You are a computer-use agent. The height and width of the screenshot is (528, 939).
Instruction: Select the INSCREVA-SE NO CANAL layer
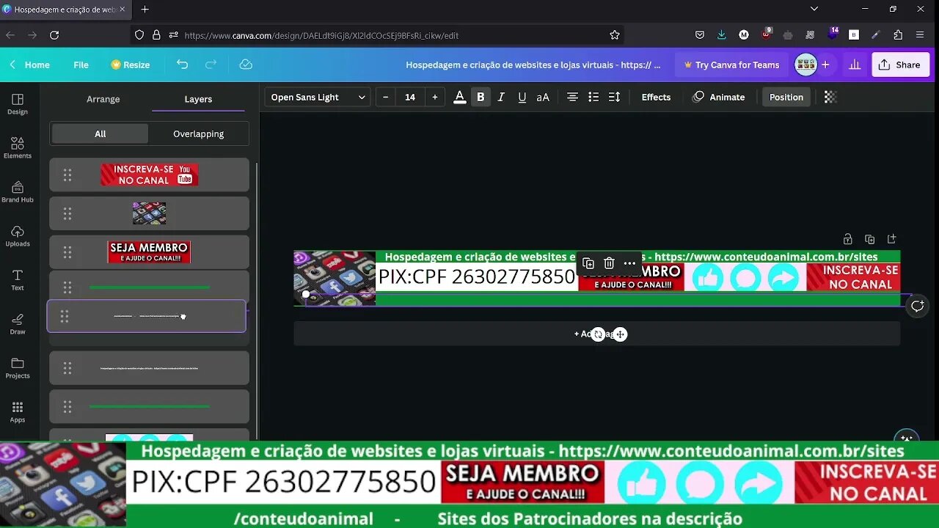tap(149, 175)
